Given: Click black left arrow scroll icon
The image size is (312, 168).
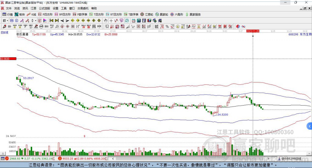Looking at the screenshot, I should point(62,21).
